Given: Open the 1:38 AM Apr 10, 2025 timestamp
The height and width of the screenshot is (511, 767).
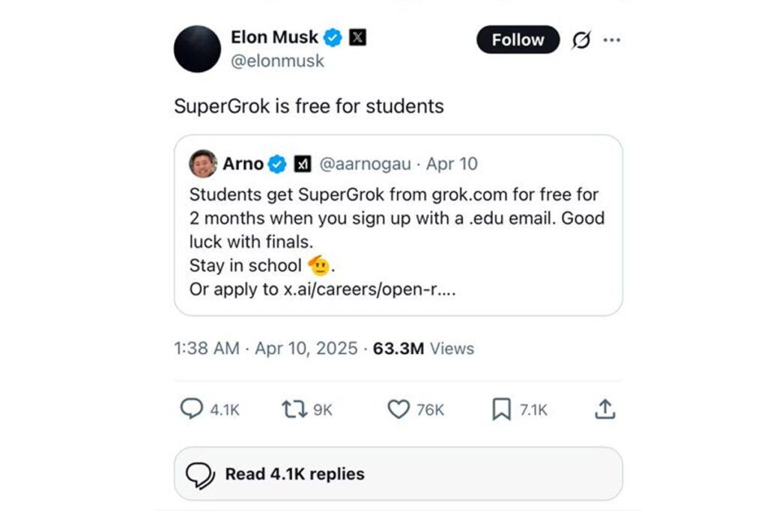Looking at the screenshot, I should tap(265, 349).
